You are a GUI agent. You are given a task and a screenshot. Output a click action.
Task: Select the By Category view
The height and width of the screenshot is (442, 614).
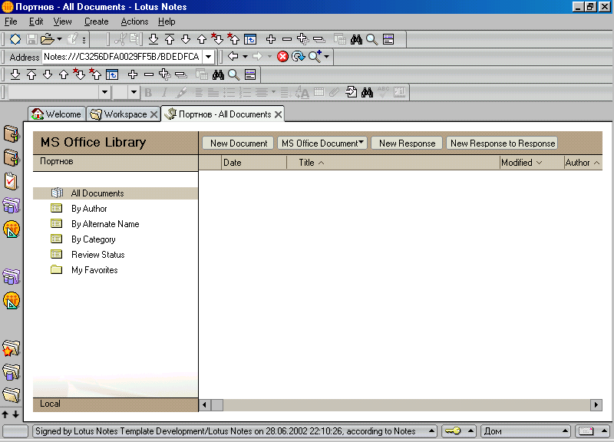93,239
